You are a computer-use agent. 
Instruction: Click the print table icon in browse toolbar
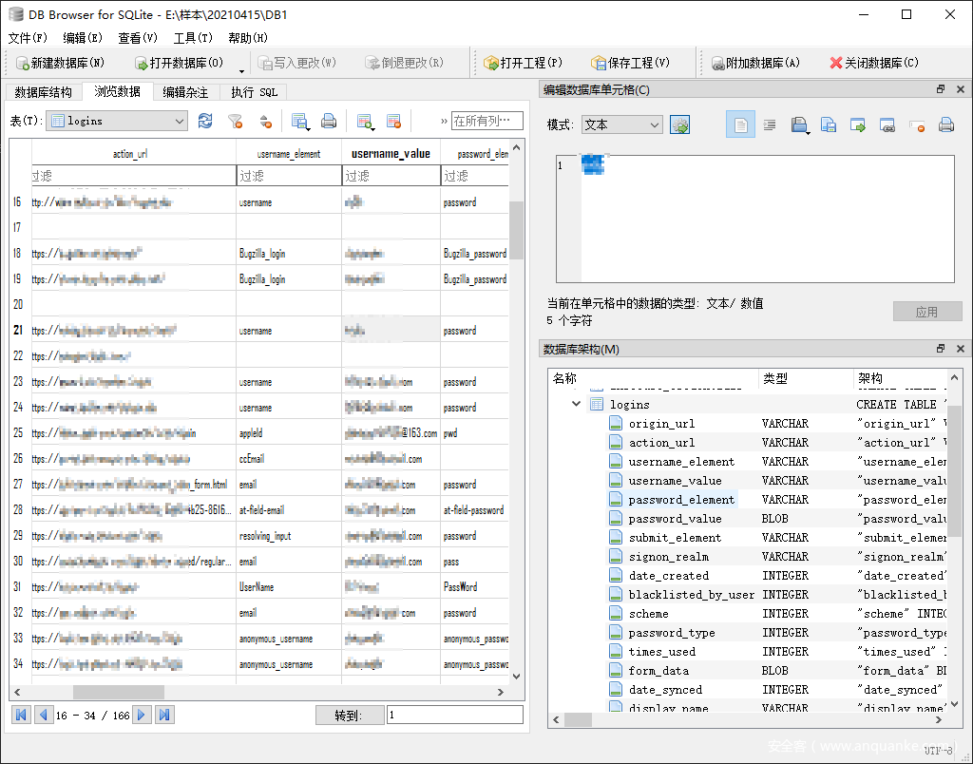tap(328, 121)
